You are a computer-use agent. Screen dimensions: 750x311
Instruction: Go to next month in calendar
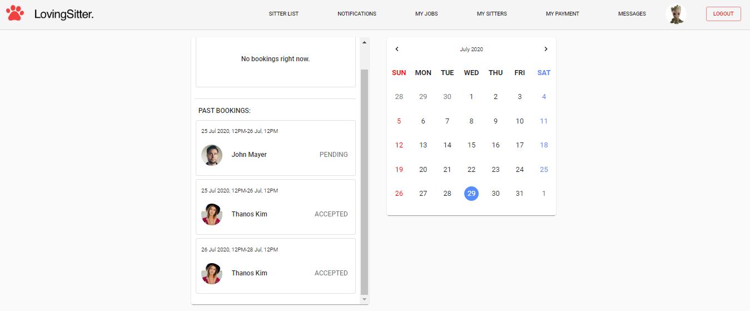point(546,49)
